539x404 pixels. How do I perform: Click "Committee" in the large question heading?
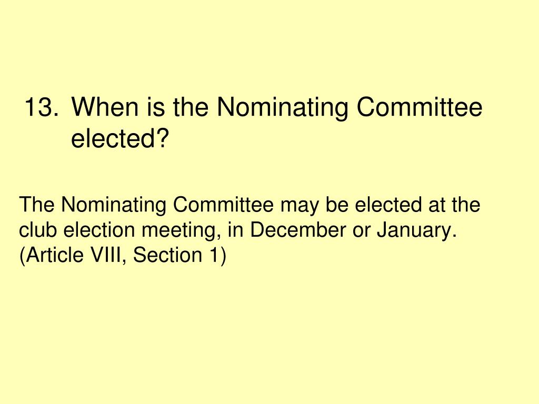click(x=419, y=107)
